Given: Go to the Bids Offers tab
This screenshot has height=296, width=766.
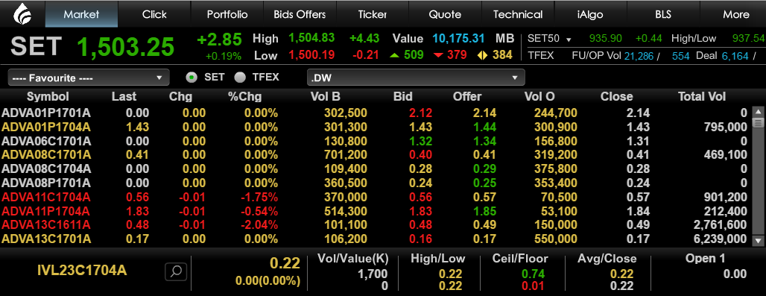Looking at the screenshot, I should point(300,14).
